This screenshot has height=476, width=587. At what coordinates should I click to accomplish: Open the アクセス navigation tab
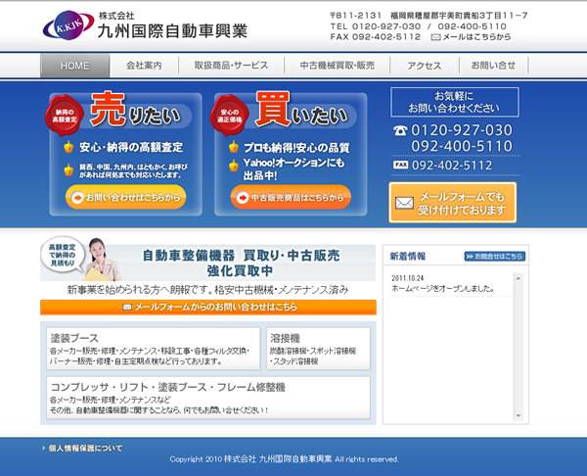[425, 66]
